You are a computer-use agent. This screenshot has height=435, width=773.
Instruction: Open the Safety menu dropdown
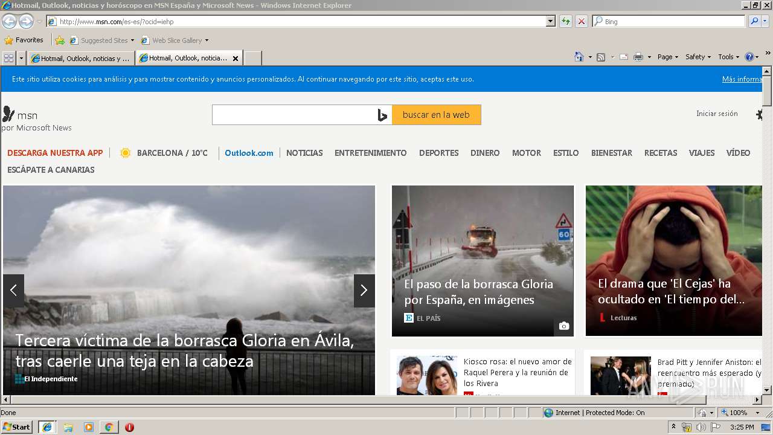click(699, 57)
